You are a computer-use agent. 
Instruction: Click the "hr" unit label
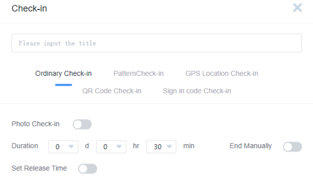click(x=136, y=146)
